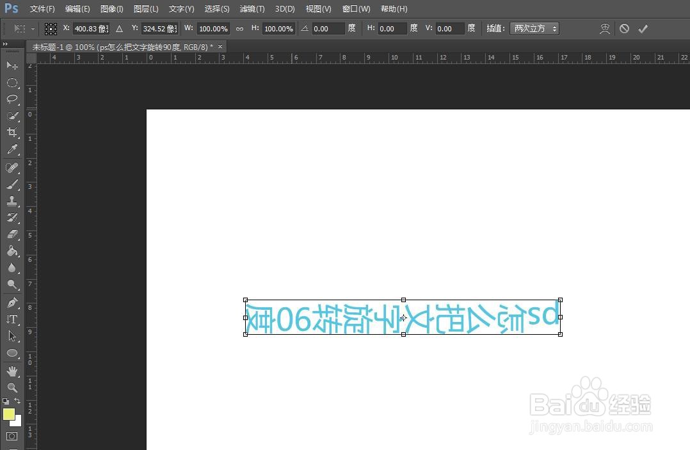Select the Lasso tool
Viewport: 690px width, 450px height.
(12, 99)
